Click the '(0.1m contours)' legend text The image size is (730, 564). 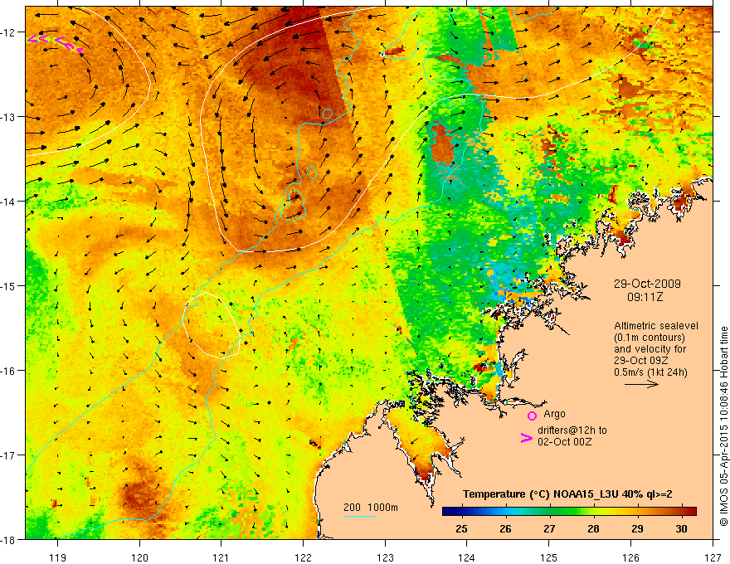pos(650,338)
